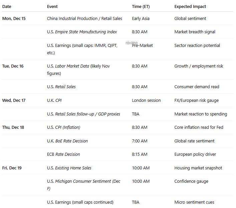Click the Michigan Consumer Sentiment event
The width and height of the screenshot is (236, 208).
[83, 181]
